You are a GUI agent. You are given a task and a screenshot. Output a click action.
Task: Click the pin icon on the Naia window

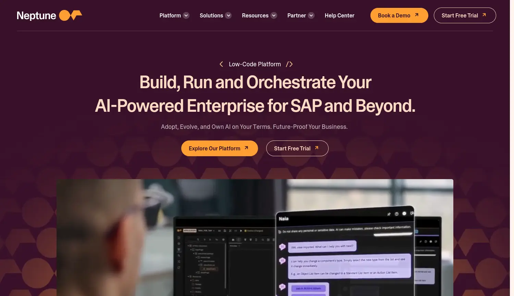coord(389,214)
